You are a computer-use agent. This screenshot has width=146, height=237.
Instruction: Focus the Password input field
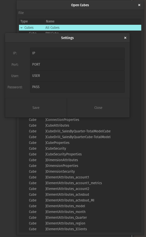click(77, 87)
